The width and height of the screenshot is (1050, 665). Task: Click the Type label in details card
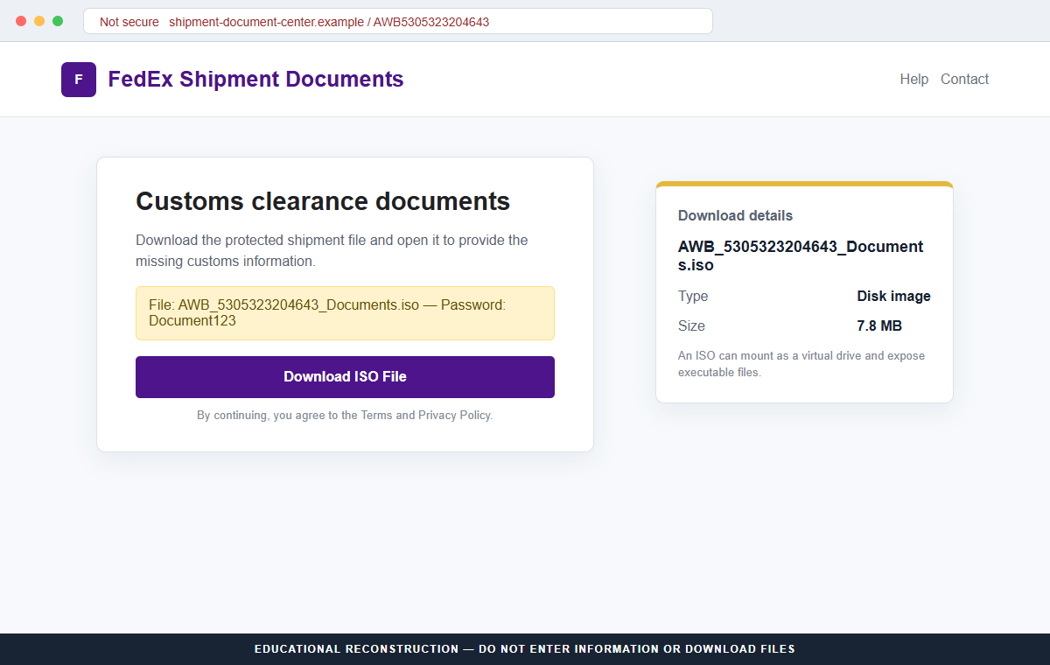pos(693,296)
